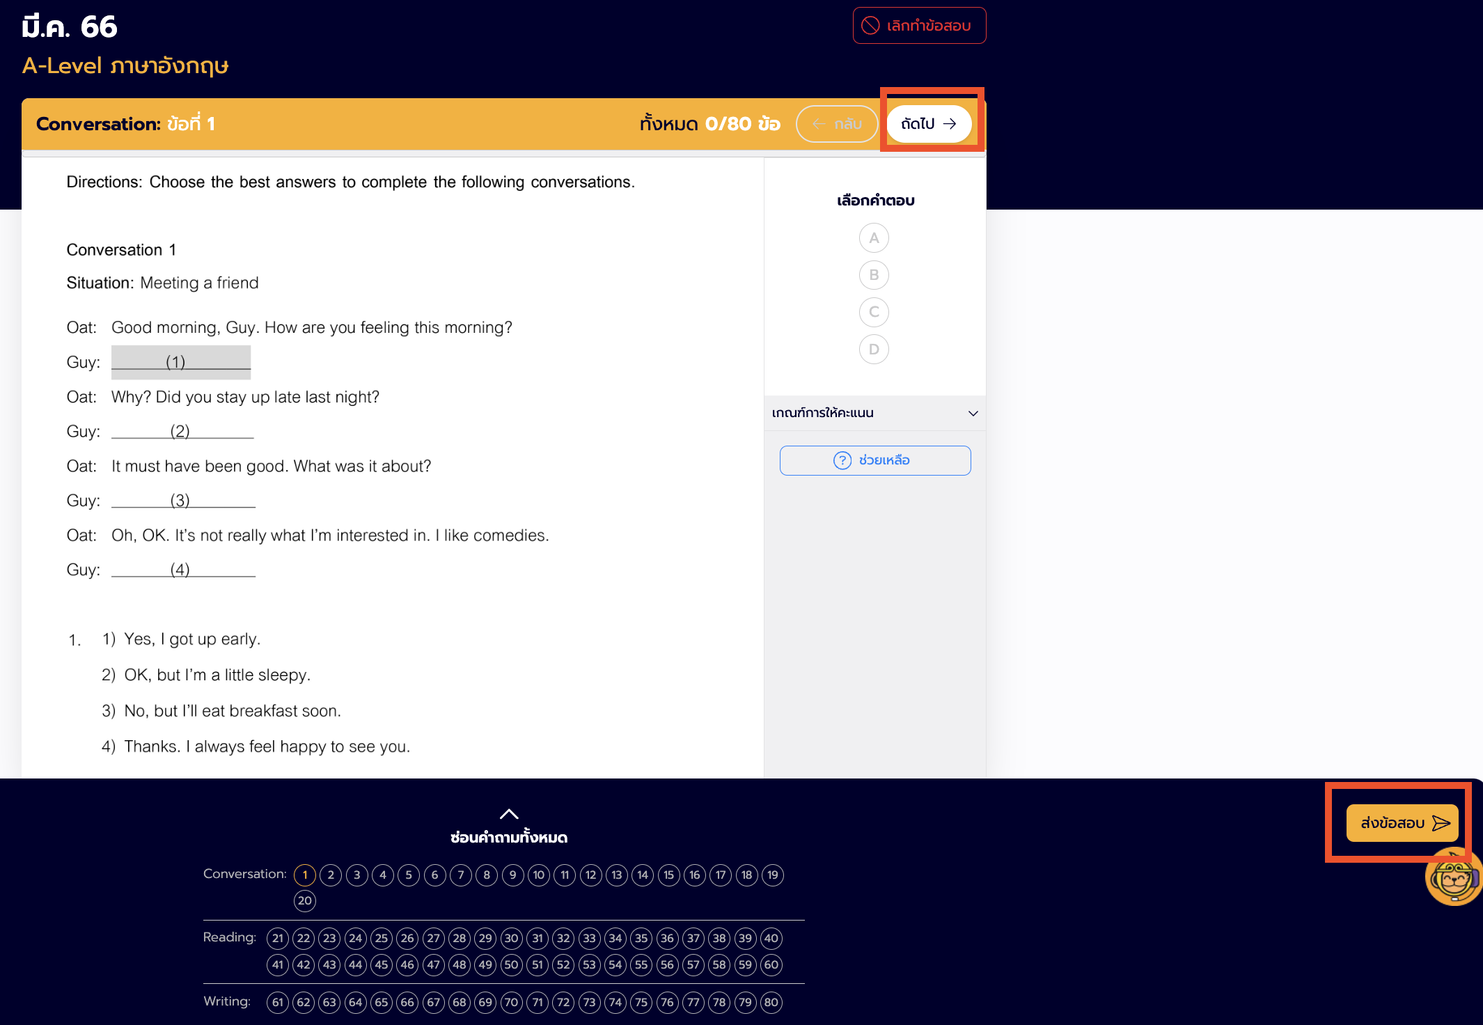Click ซ่อนคำถามทั้งหมด to hide all questions

point(509,837)
